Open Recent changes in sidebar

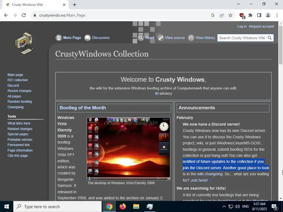click(x=20, y=91)
